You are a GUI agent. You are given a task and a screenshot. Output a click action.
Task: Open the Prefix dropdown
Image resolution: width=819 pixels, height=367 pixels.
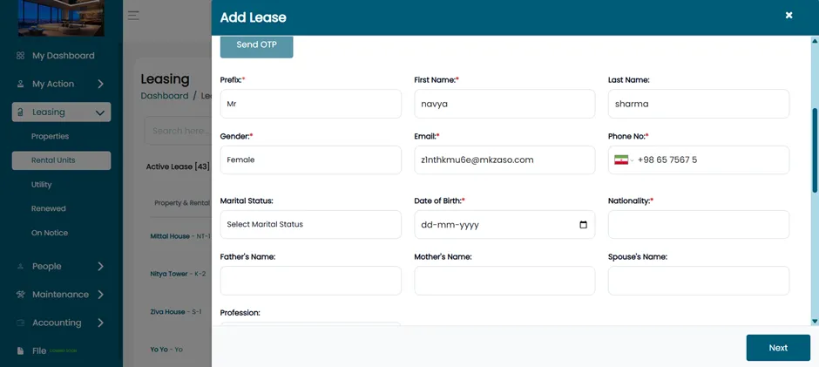(311, 104)
